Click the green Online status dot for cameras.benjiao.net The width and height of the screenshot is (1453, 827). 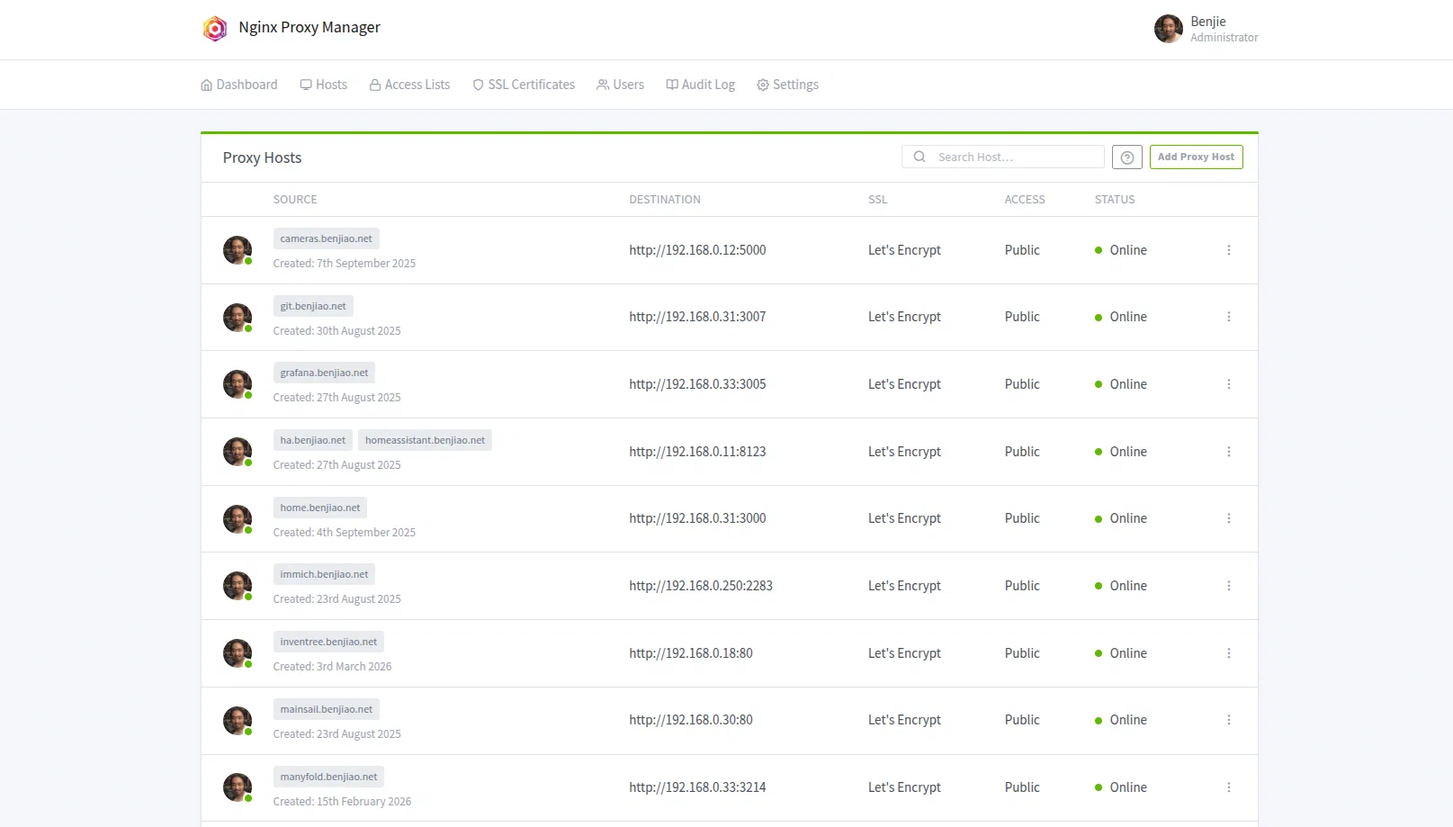(x=1099, y=250)
